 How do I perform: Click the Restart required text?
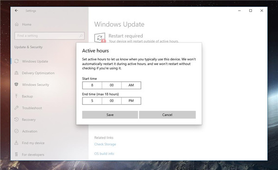click(x=126, y=36)
